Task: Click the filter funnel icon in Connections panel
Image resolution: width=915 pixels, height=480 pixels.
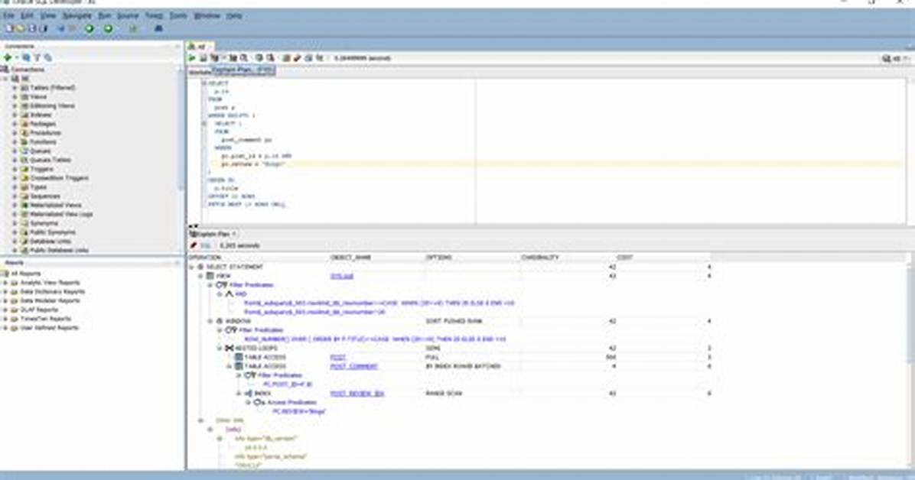Action: 37,58
